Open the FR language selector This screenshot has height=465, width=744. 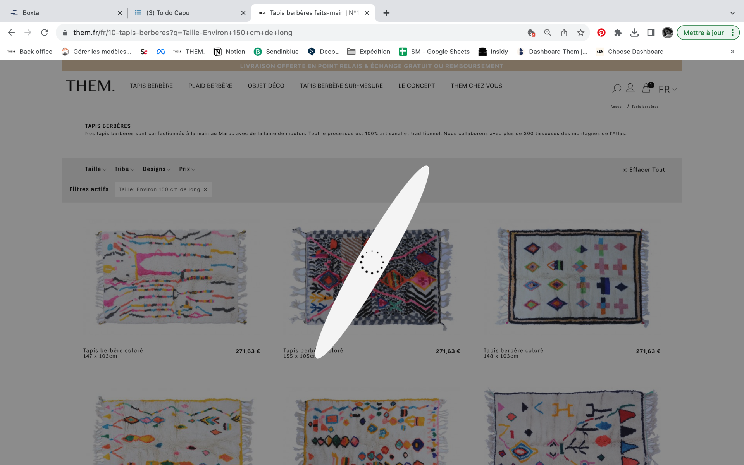(x=668, y=89)
